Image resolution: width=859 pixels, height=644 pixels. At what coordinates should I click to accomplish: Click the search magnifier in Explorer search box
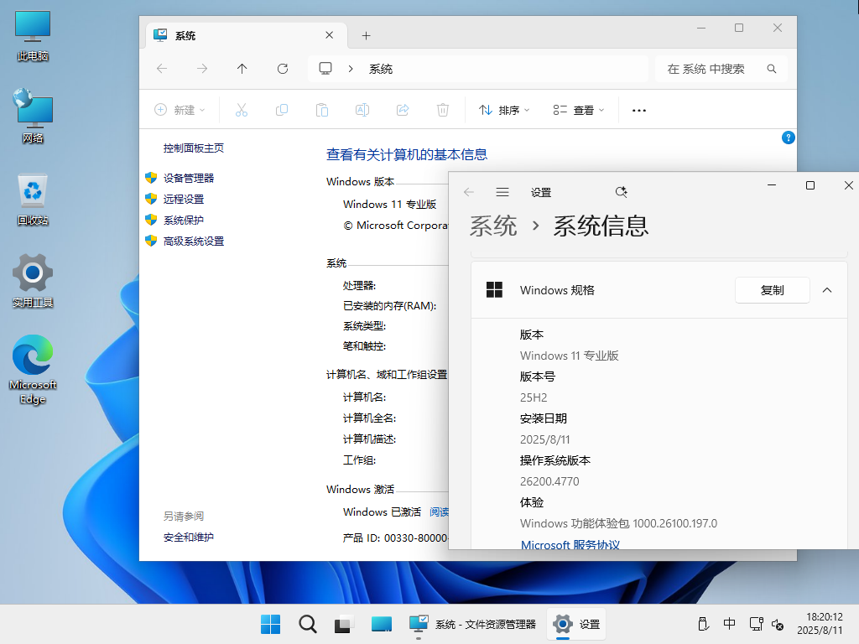[x=772, y=69]
